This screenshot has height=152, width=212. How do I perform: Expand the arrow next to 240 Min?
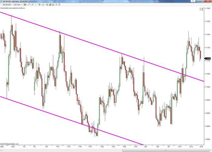tap(22, 5)
